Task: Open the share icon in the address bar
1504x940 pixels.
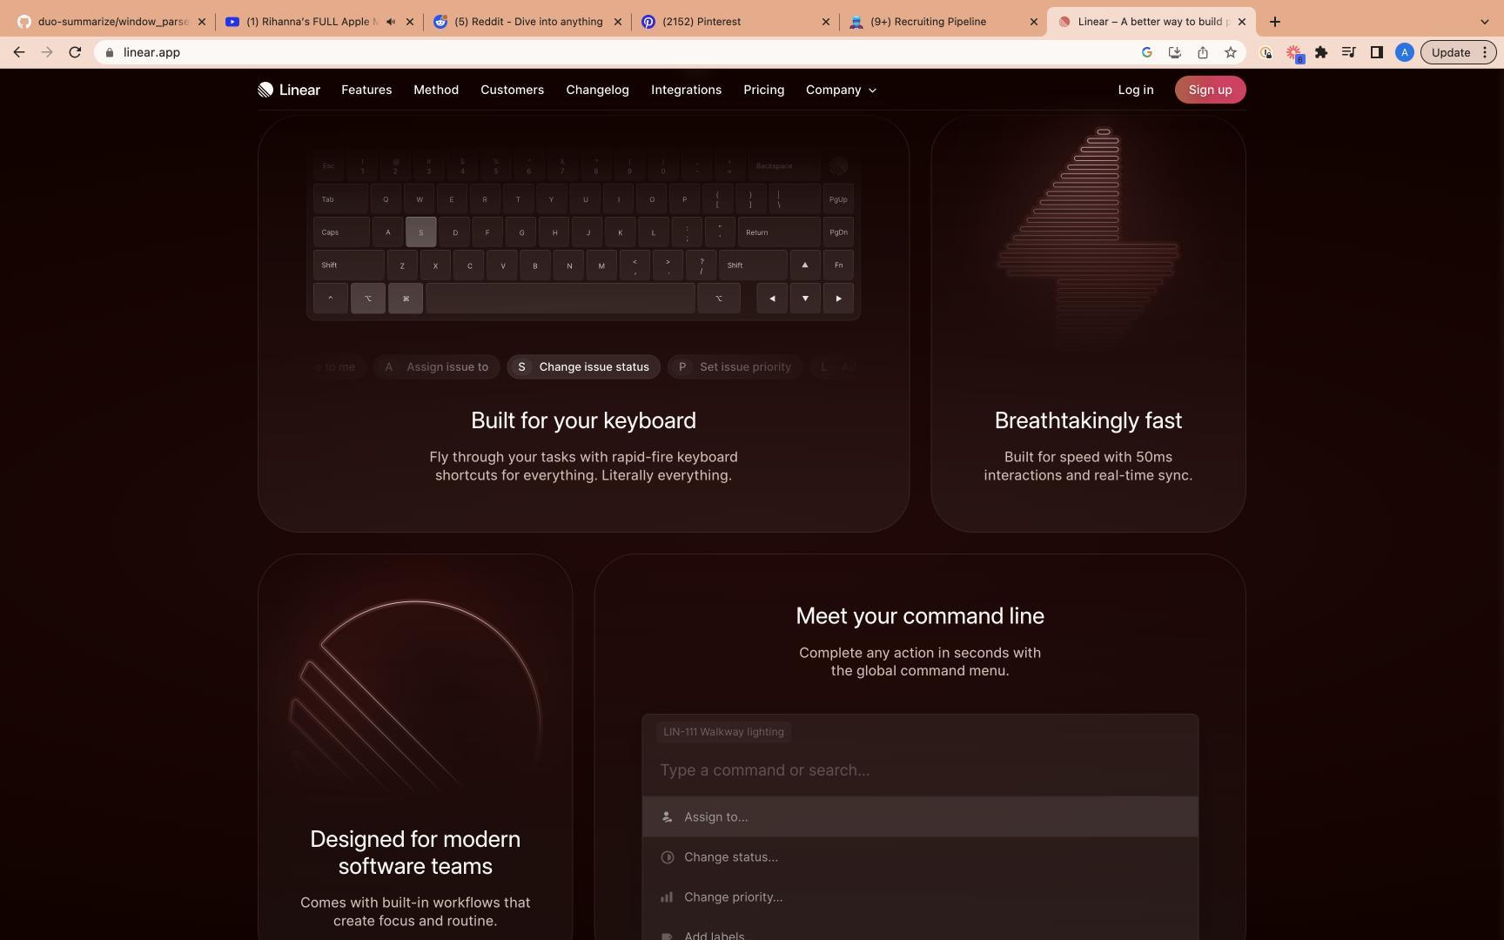Action: (1202, 52)
